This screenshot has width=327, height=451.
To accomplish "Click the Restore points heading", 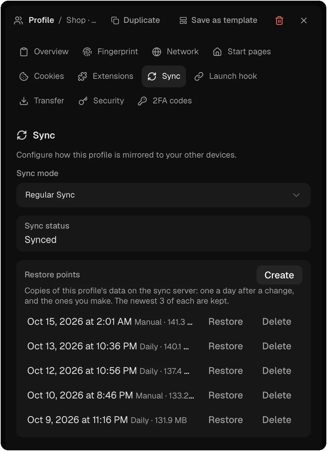I will (52, 275).
